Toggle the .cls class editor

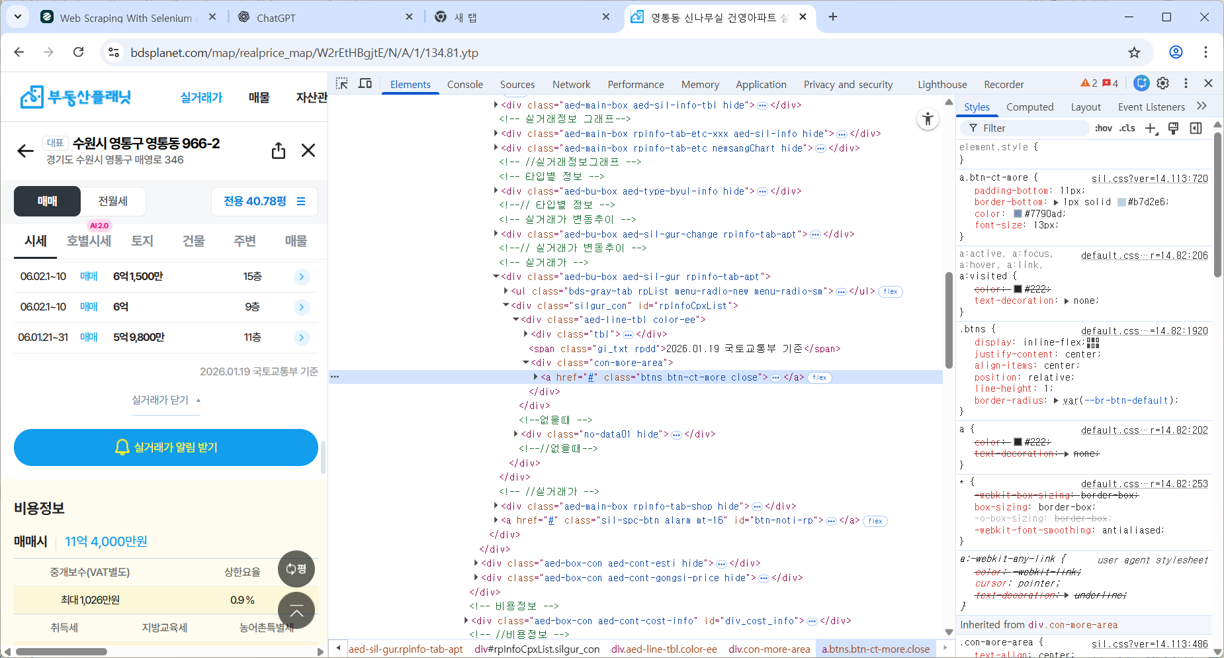pos(1127,128)
